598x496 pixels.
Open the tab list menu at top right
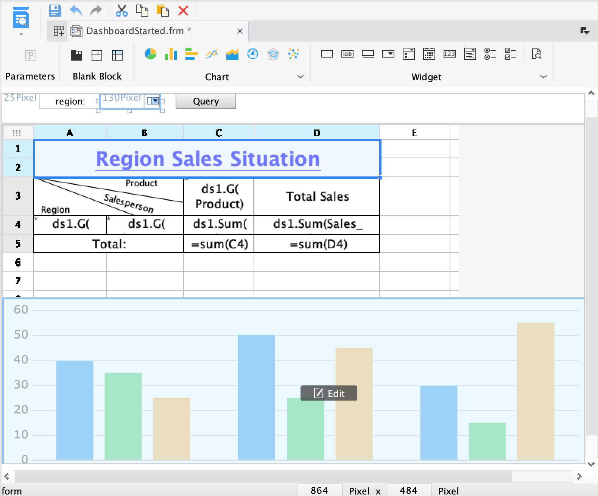pos(585,31)
